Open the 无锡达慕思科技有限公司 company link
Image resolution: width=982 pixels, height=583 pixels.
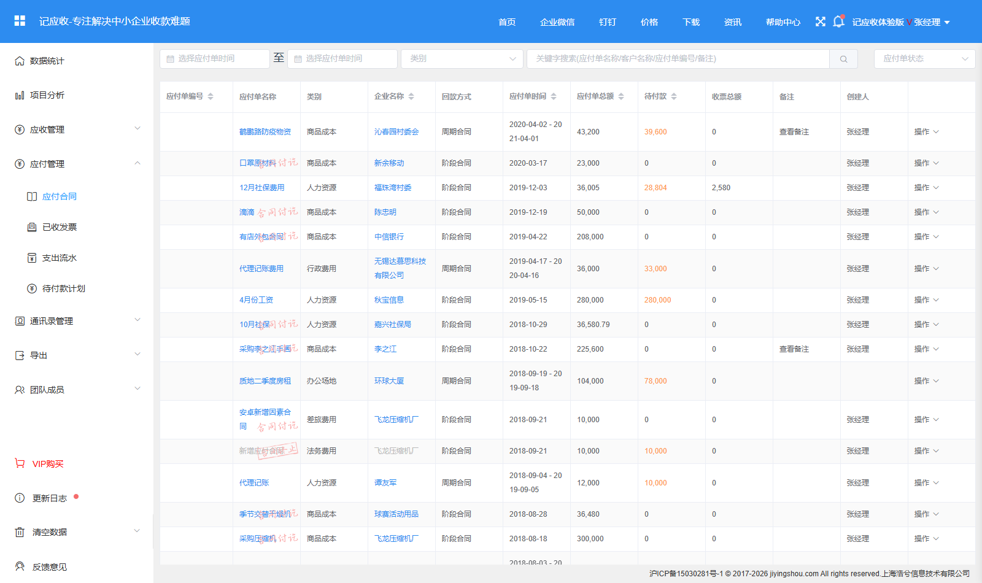[400, 268]
